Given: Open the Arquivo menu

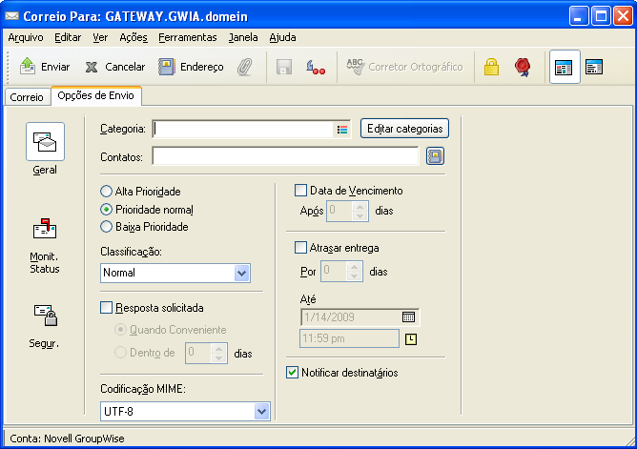Looking at the screenshot, I should (26, 37).
